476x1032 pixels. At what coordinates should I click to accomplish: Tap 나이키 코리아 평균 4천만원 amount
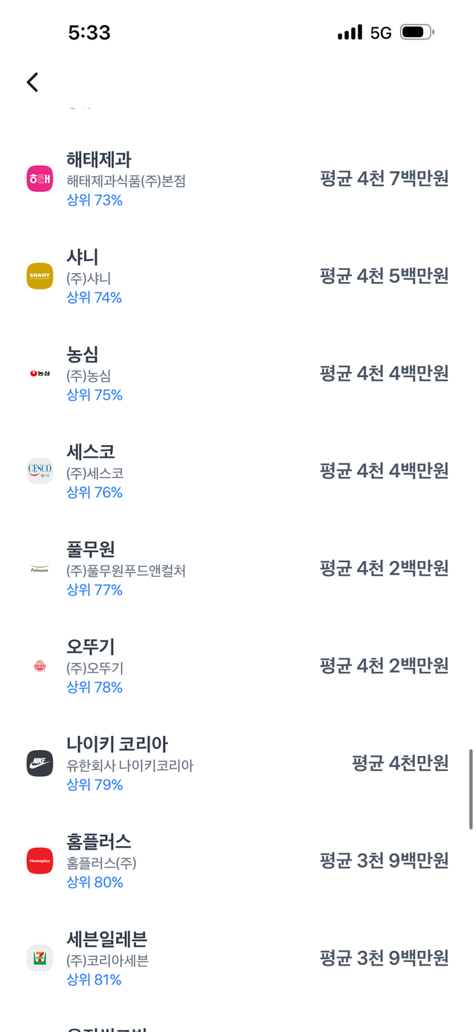pyautogui.click(x=400, y=763)
